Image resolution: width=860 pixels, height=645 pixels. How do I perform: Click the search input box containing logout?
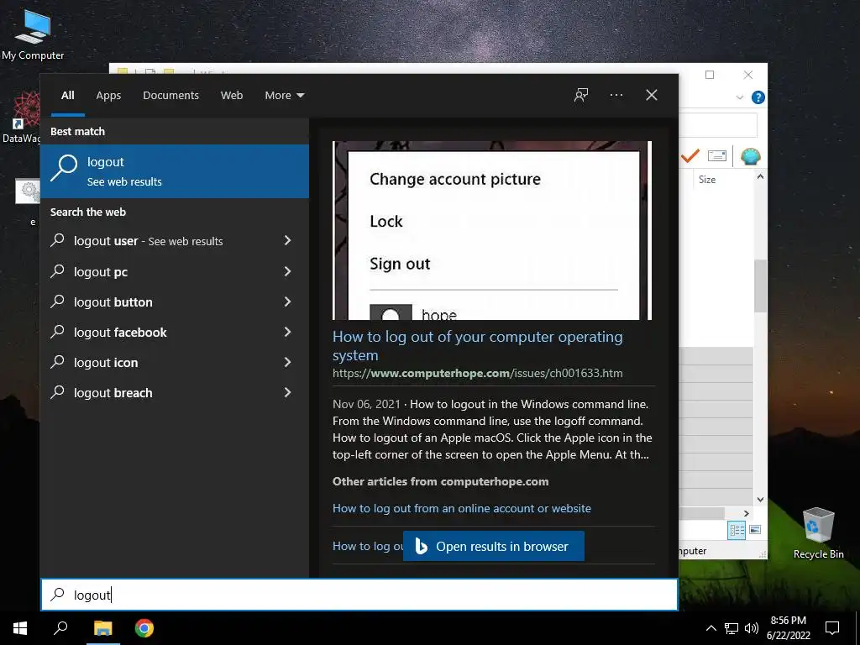pyautogui.click(x=359, y=595)
